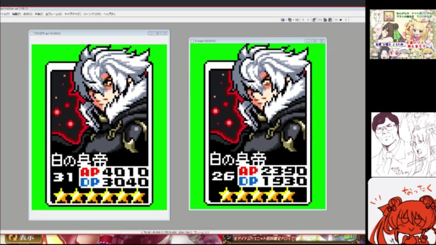
Task: Click the first blue toolbar icon
Action: pos(282,20)
